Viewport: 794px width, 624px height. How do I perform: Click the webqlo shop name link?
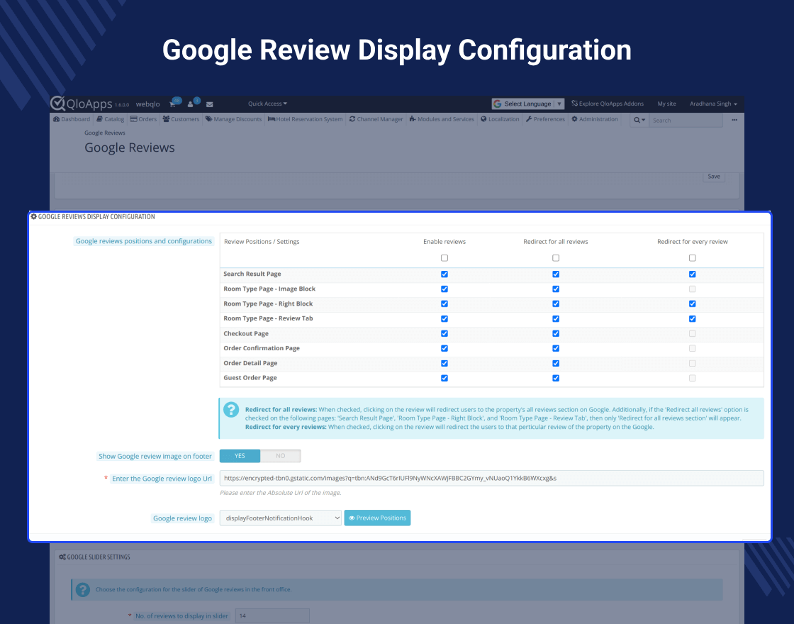148,104
